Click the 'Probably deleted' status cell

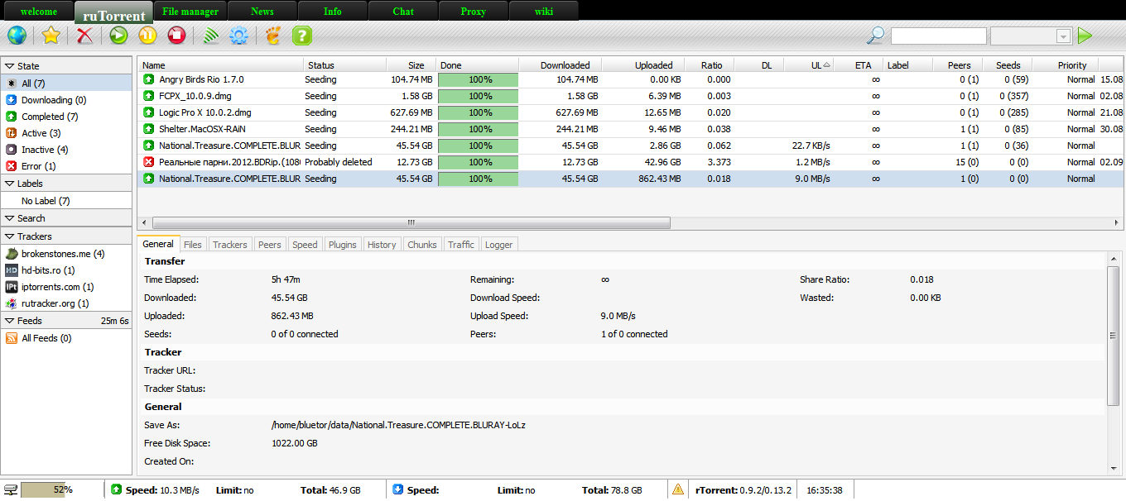339,162
